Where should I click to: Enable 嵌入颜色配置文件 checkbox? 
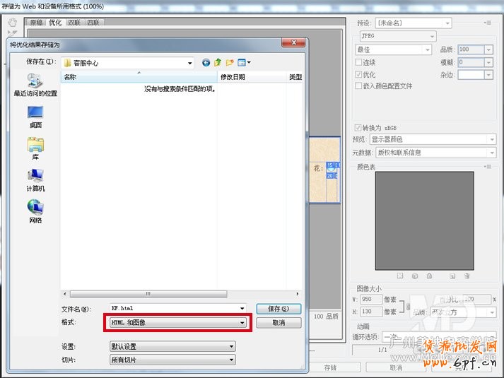point(358,85)
